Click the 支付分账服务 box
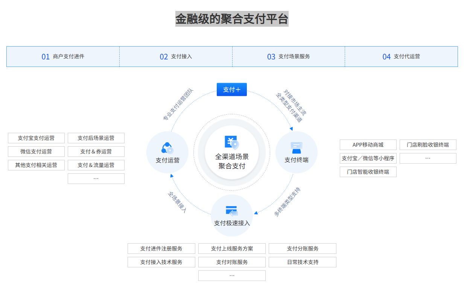 click(x=303, y=249)
